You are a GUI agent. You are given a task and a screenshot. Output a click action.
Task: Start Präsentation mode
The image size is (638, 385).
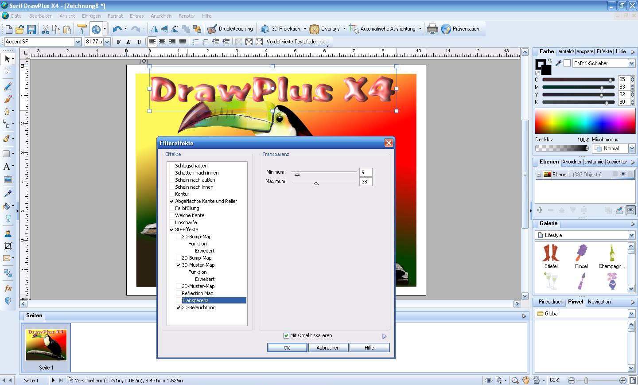pos(460,29)
